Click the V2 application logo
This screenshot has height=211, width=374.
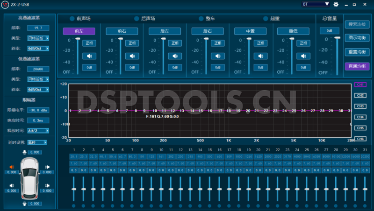5,5
